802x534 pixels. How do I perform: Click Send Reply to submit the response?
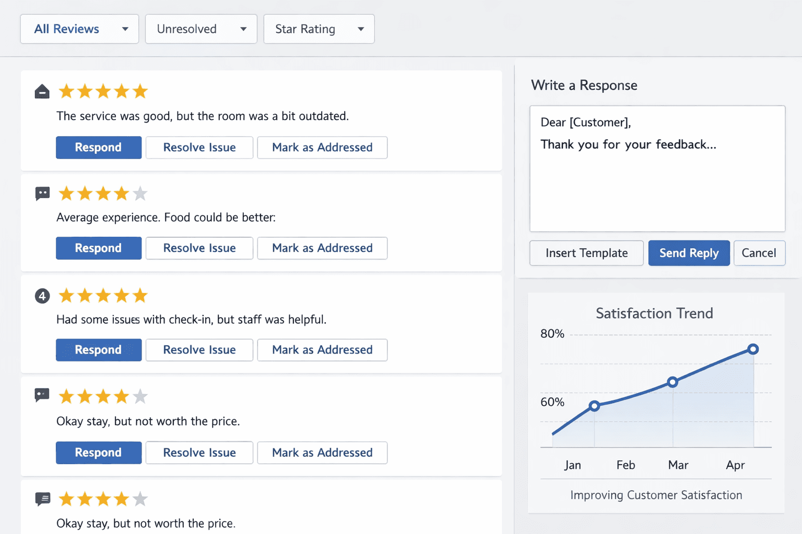click(689, 253)
